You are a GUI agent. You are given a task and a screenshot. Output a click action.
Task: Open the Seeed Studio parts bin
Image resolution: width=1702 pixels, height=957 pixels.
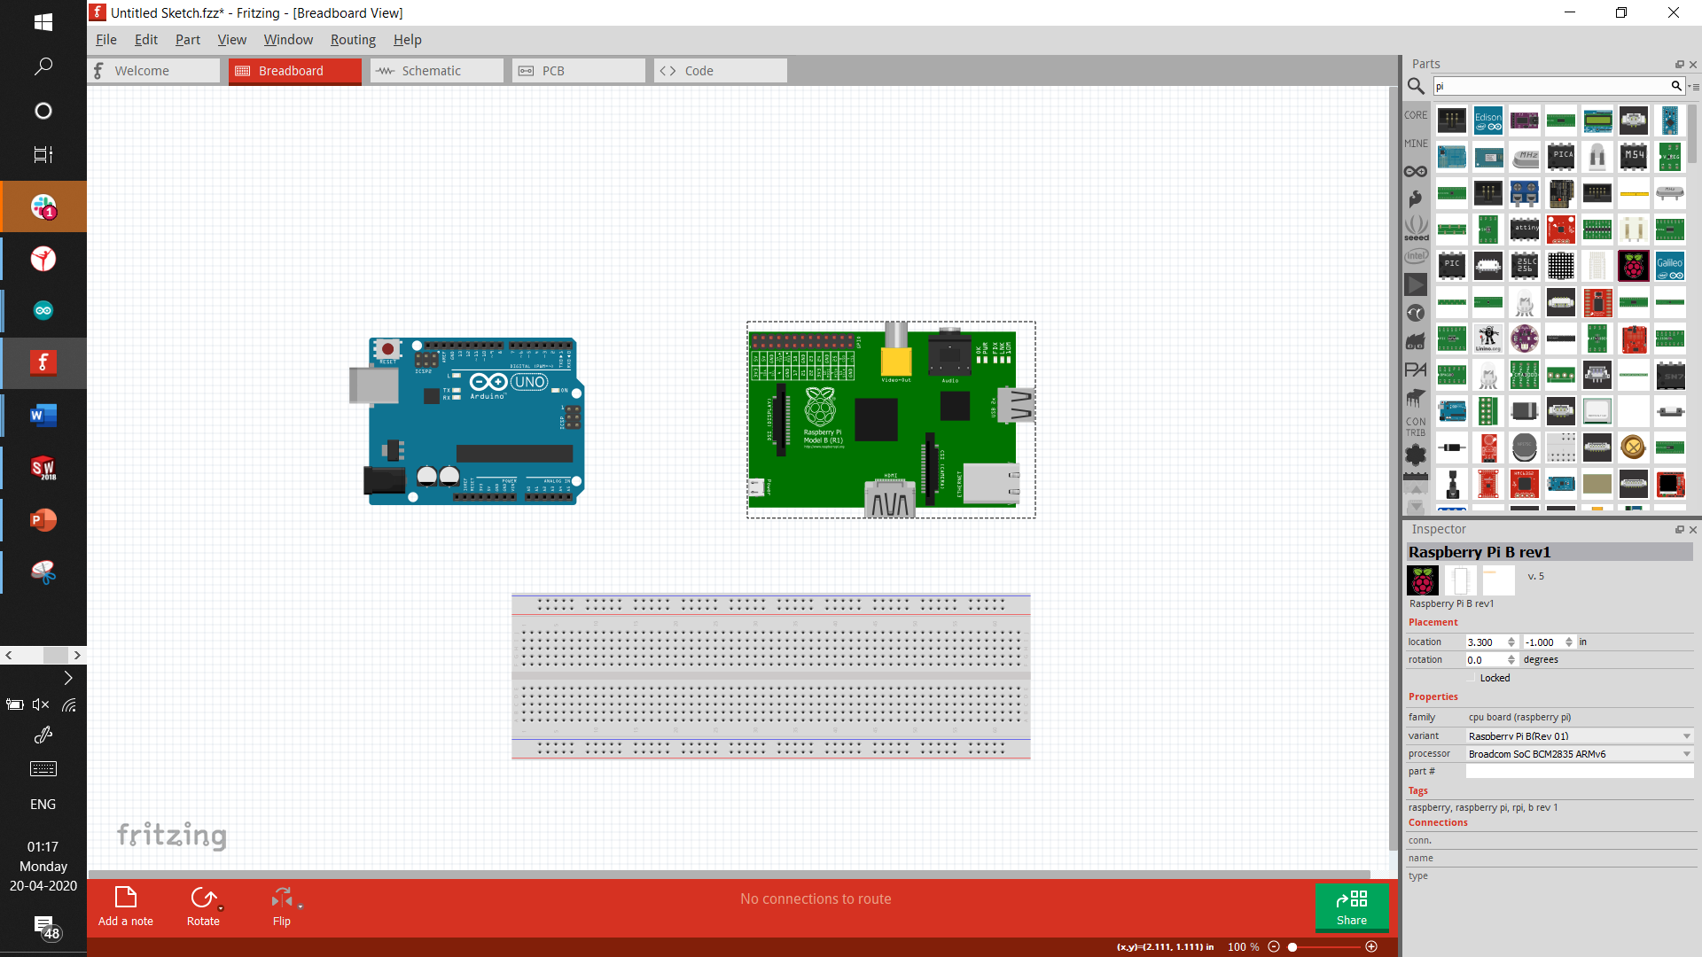1416,228
